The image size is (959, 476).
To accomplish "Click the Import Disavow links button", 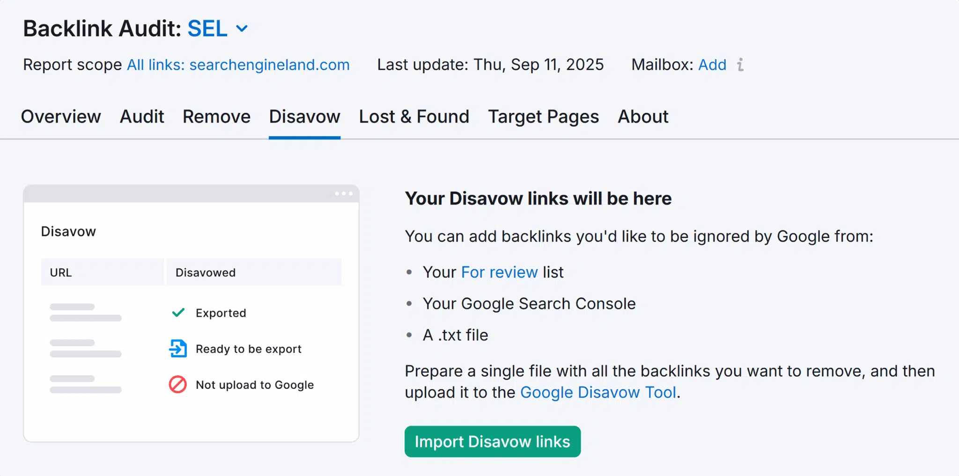I will (x=493, y=441).
